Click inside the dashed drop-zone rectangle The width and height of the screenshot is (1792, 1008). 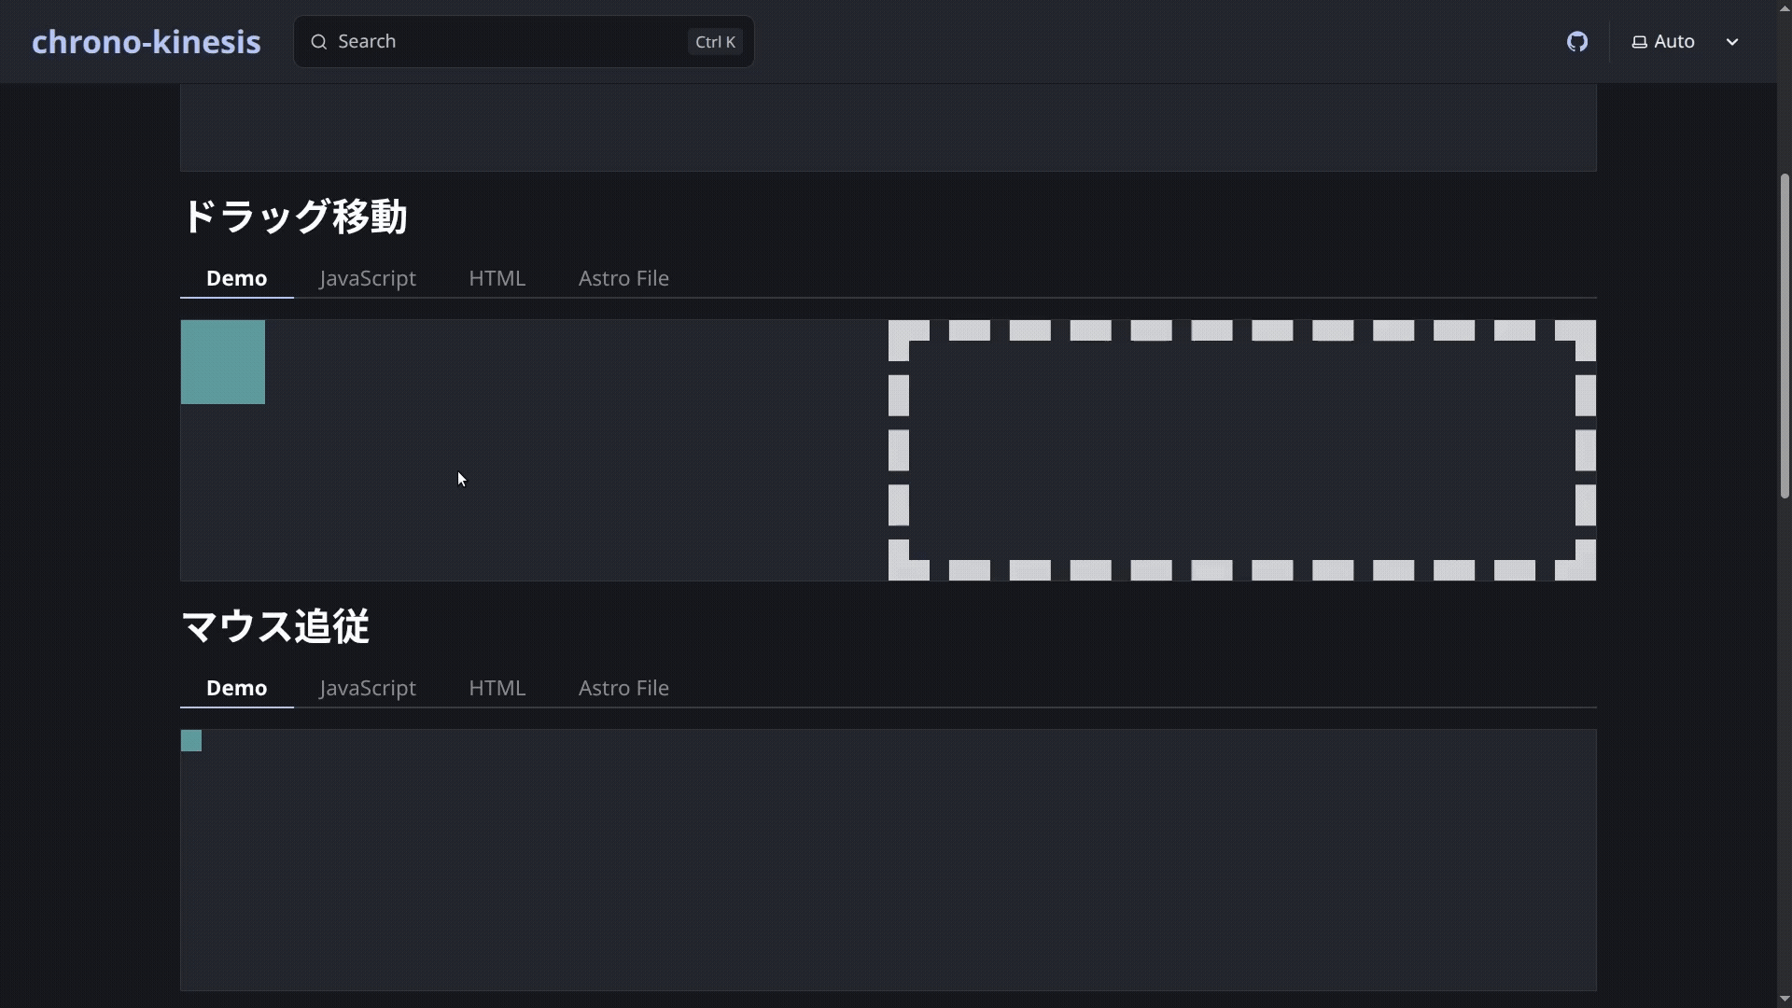[x=1241, y=448]
